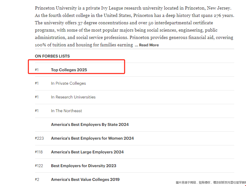246x186 pixels.
Task: Click the #1 rank beside In Research Universities
Action: click(x=37, y=97)
